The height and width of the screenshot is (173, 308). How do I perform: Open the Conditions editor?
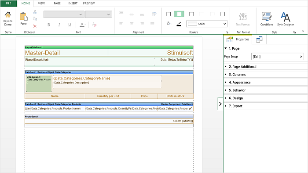coord(267,19)
